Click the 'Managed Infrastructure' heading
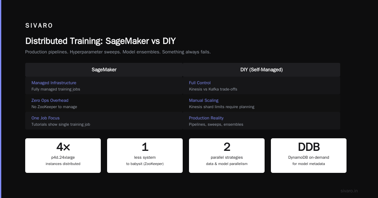The height and width of the screenshot is (198, 378). click(x=54, y=83)
